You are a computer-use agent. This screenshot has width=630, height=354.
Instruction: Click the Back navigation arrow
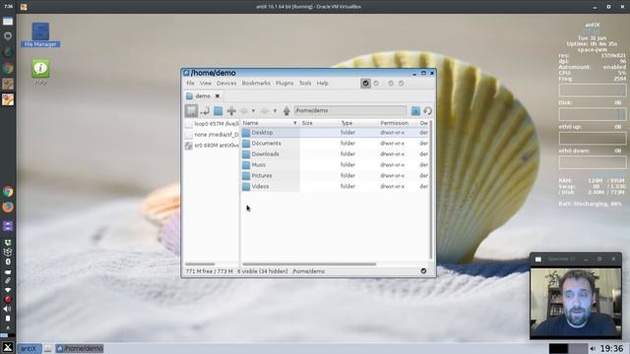click(x=244, y=111)
